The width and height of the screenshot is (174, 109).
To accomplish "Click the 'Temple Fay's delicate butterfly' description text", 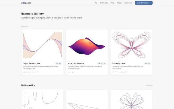I will pyautogui.click(x=128, y=67).
